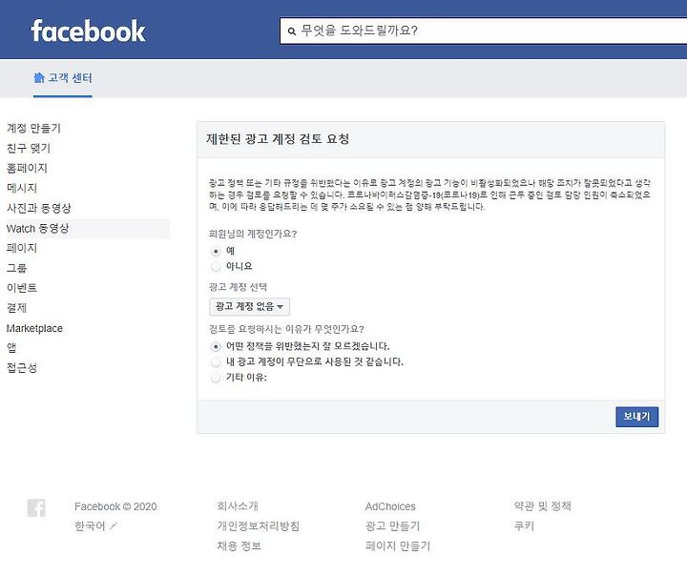
Task: Click the 채용 정보 footer link
Action: click(239, 545)
